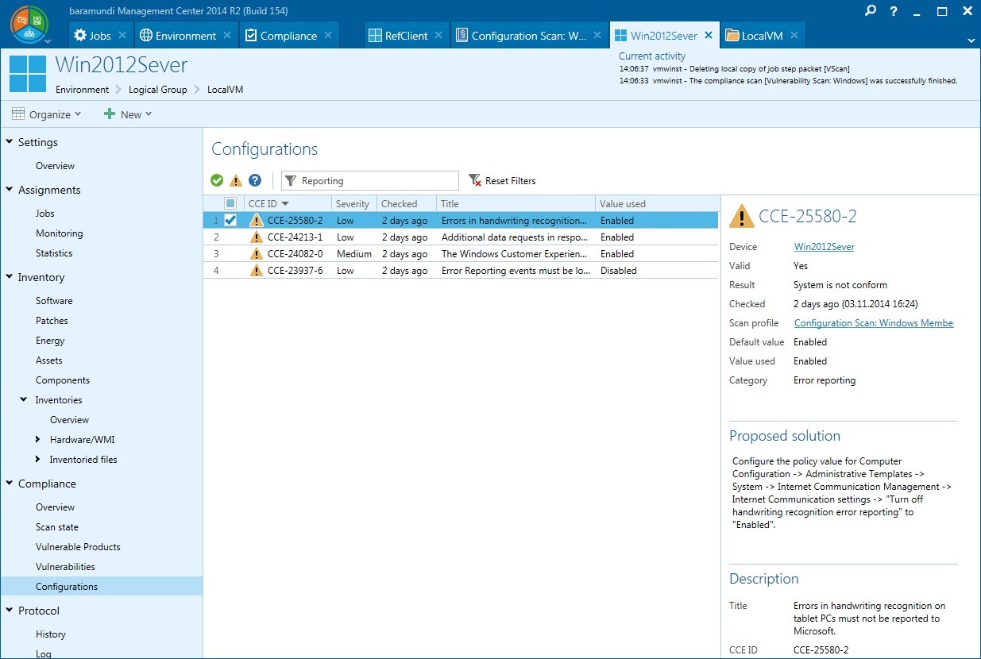Click the Win2012Sever device link in details
Screen dimensions: 981x659
[825, 247]
